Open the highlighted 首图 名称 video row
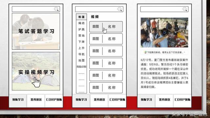Viewport: 210px width, 118px height. point(106,27)
